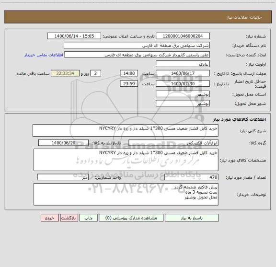Click label نام دستگاه خریدار
Viewport: 276px width, 267px height.
(249, 46)
